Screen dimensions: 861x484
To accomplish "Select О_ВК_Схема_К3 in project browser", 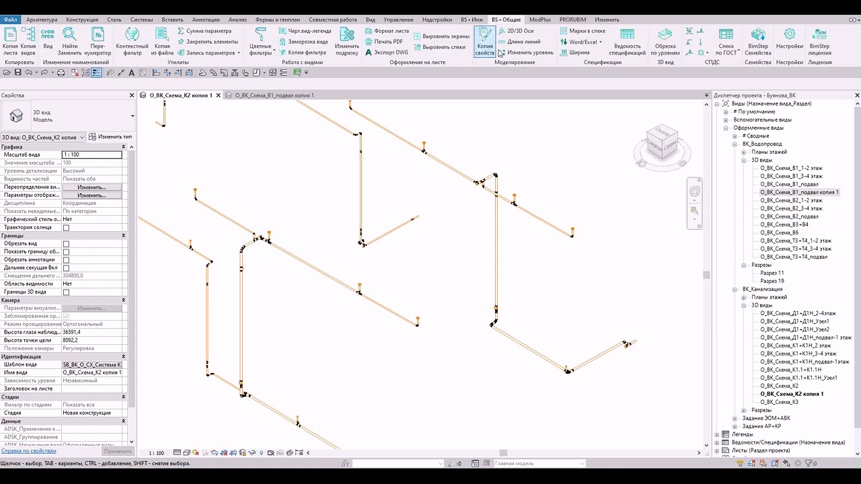I will pos(779,402).
